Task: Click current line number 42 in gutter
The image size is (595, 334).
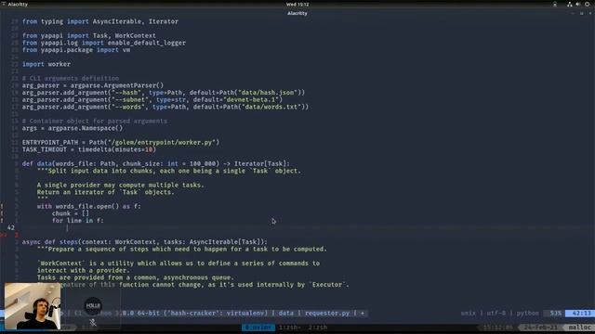Action: pos(10,227)
